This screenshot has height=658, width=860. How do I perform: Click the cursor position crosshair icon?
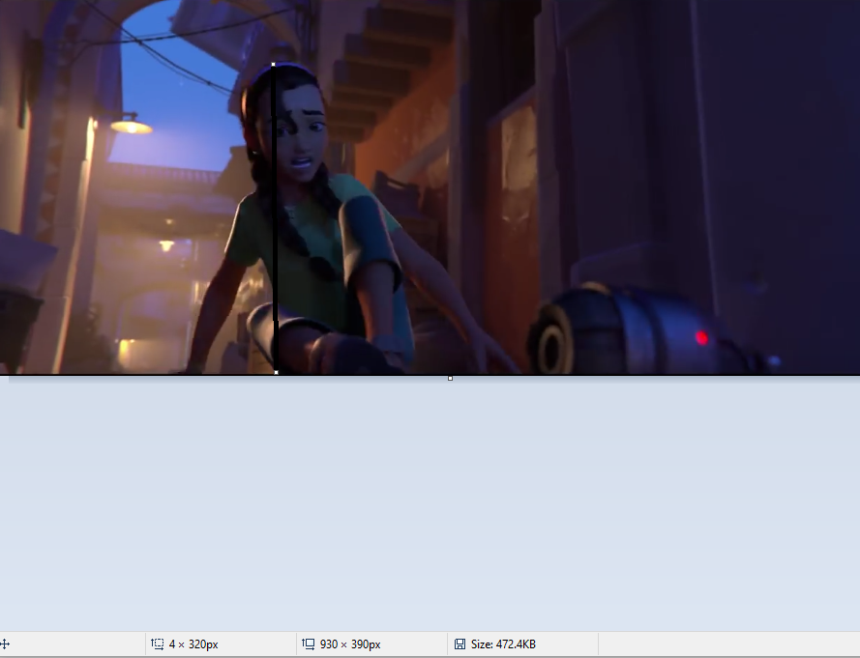[5, 644]
